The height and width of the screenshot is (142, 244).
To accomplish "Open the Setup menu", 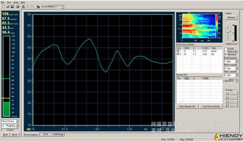I will coord(16,3).
